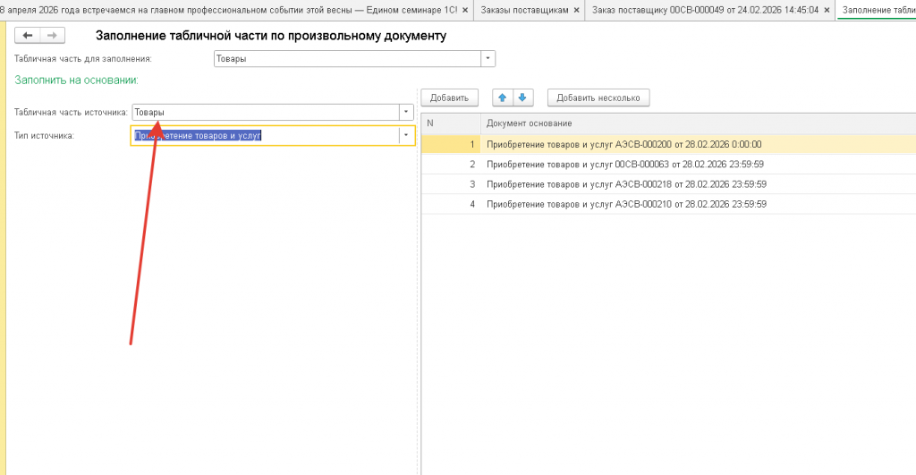Screen dimensions: 916x475
Task: Click the Добавить несколько button
Action: click(x=598, y=98)
